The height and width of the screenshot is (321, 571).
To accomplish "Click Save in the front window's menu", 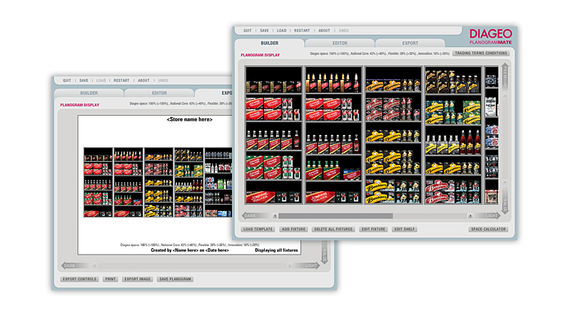I will (264, 31).
